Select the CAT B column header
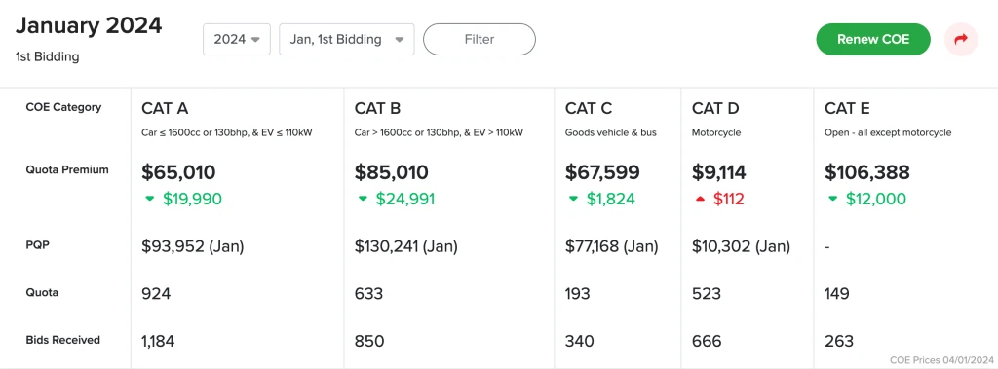This screenshot has height=369, width=998. [x=377, y=109]
